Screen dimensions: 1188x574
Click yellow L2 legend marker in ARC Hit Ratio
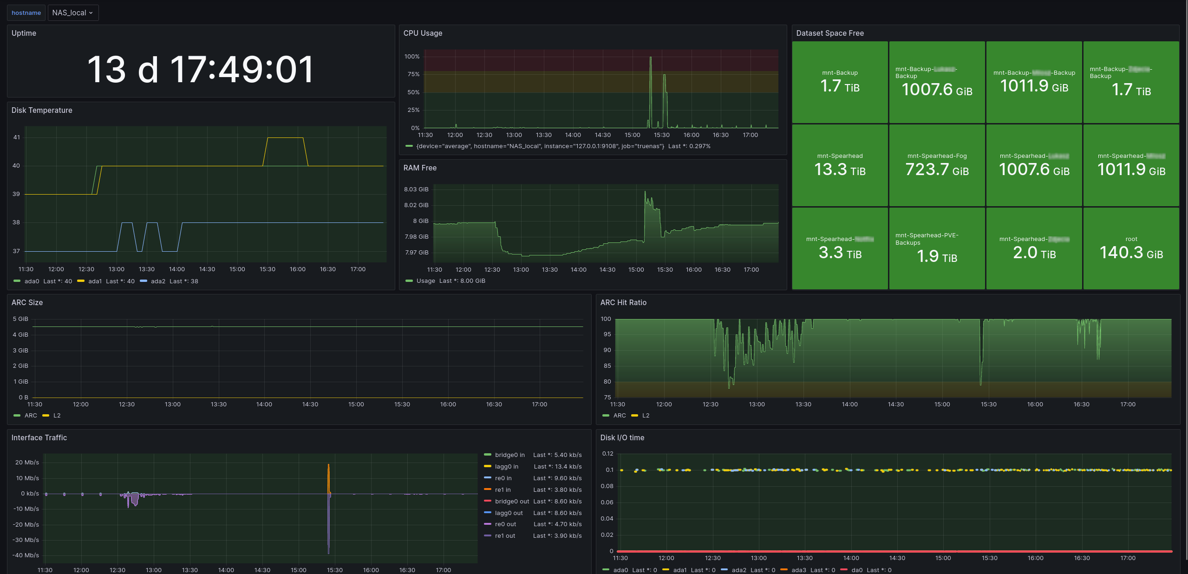click(634, 416)
